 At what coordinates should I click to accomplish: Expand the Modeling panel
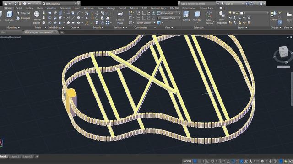click(13, 27)
